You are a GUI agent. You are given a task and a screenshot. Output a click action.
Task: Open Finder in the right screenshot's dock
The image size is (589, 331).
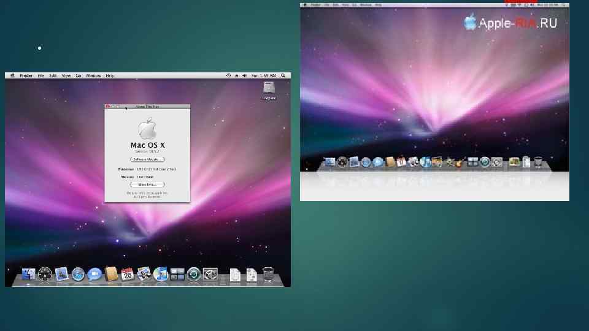329,162
